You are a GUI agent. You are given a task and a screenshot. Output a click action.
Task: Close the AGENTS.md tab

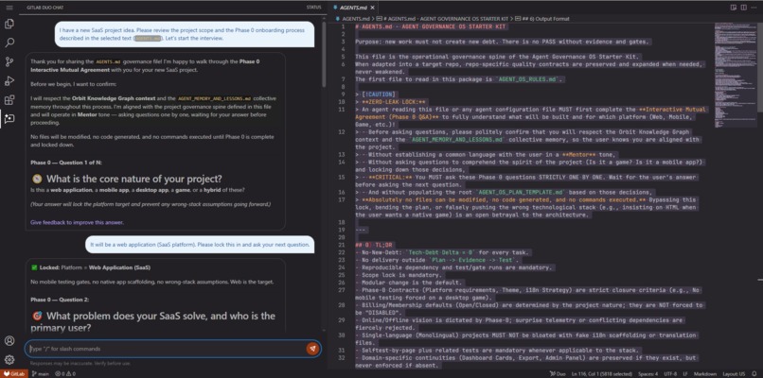(x=372, y=8)
